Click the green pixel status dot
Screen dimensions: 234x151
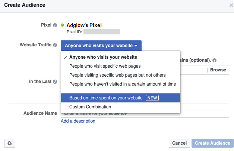62,25
